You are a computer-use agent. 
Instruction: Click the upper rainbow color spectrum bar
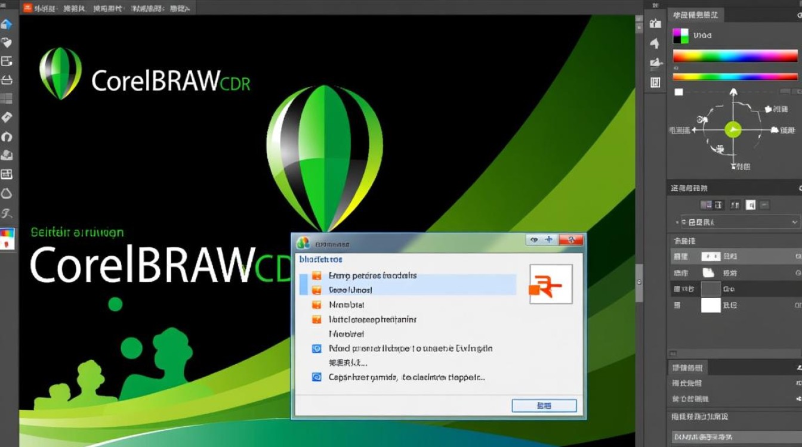[735, 56]
